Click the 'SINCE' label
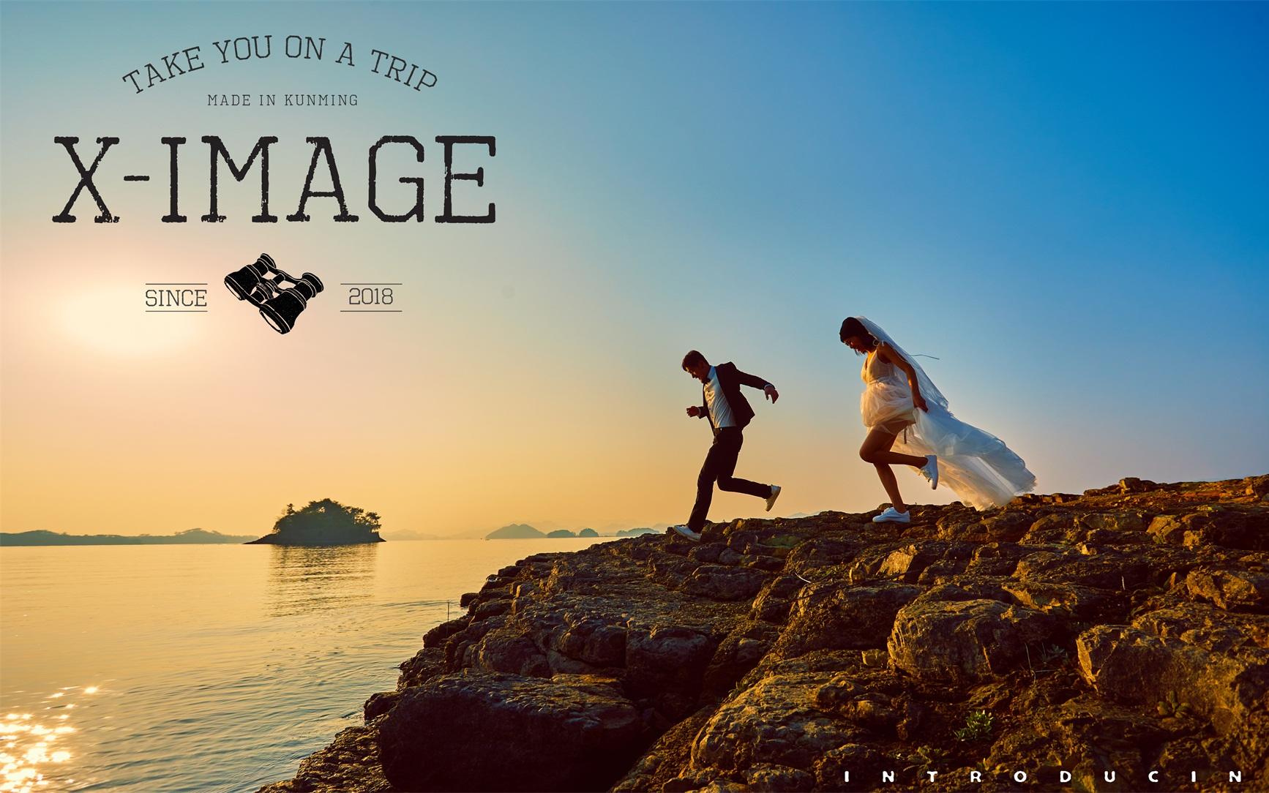 coord(176,298)
